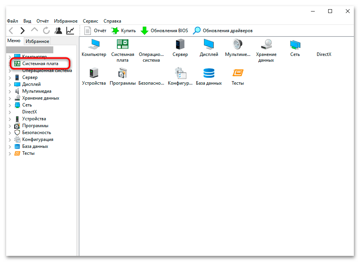Click the Сервер tower icon in main pane

[180, 44]
